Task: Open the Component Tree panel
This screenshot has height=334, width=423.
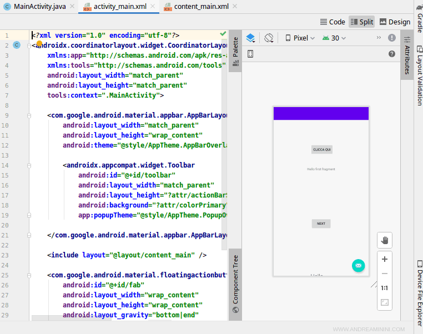Action: [x=235, y=285]
